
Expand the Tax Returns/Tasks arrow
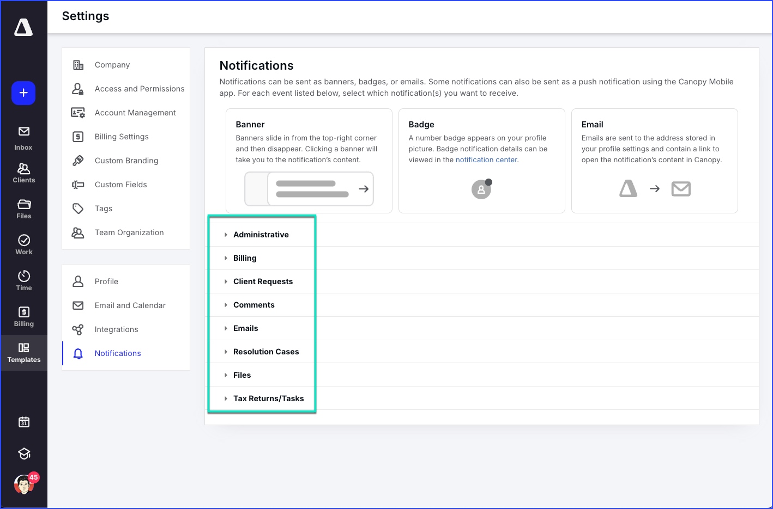click(x=226, y=398)
